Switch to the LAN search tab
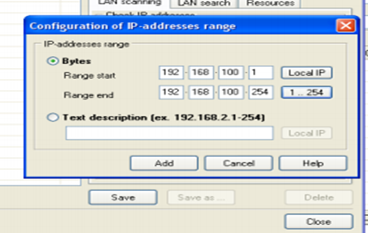368x233 pixels. [204, 3]
